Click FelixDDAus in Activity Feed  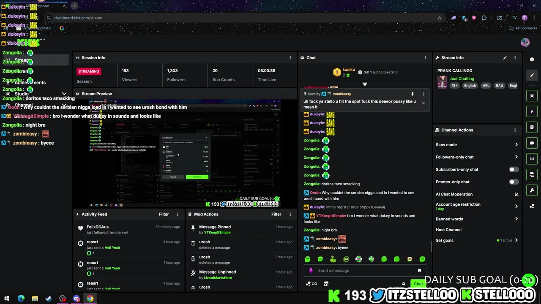click(x=98, y=227)
